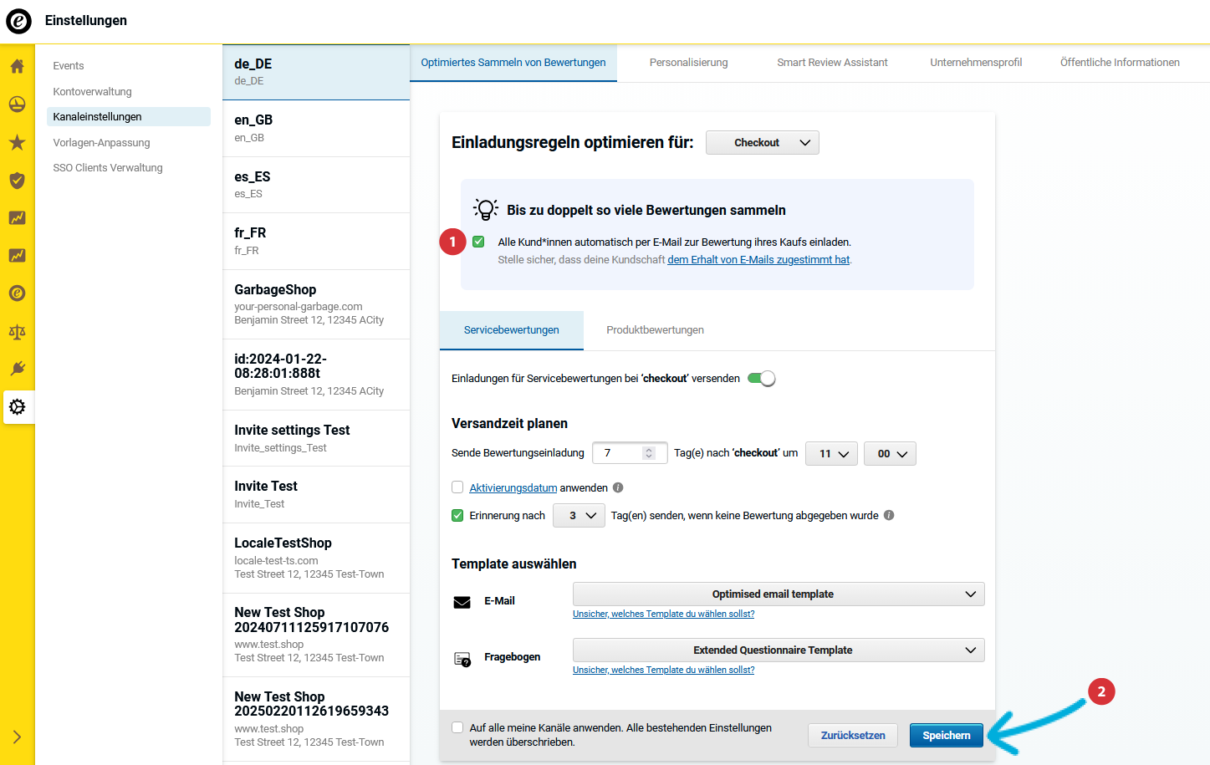This screenshot has height=765, width=1210.
Task: Click the gear Settings icon in sidebar
Action: pyautogui.click(x=17, y=407)
